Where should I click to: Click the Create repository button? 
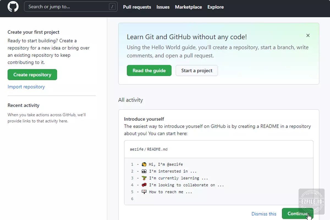[32, 75]
